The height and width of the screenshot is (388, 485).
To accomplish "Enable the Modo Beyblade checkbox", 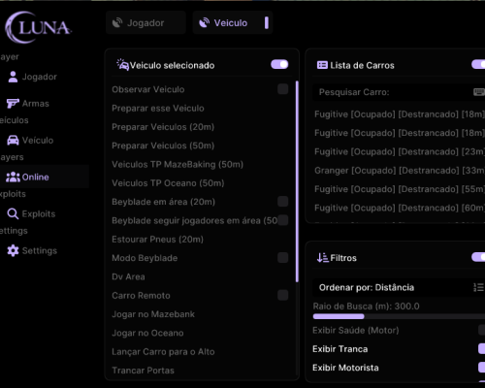I will click(283, 258).
